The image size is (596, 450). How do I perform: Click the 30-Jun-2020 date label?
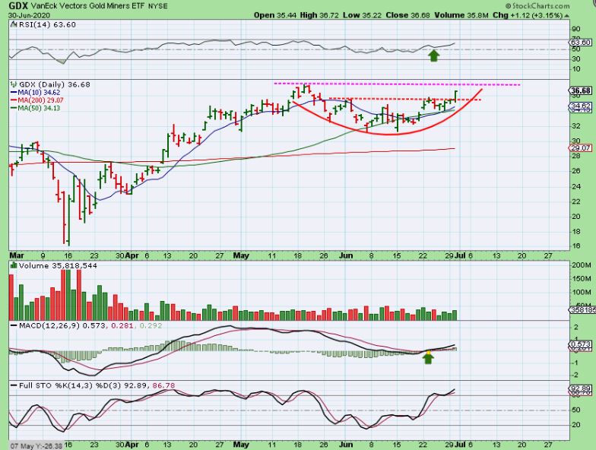click(28, 15)
